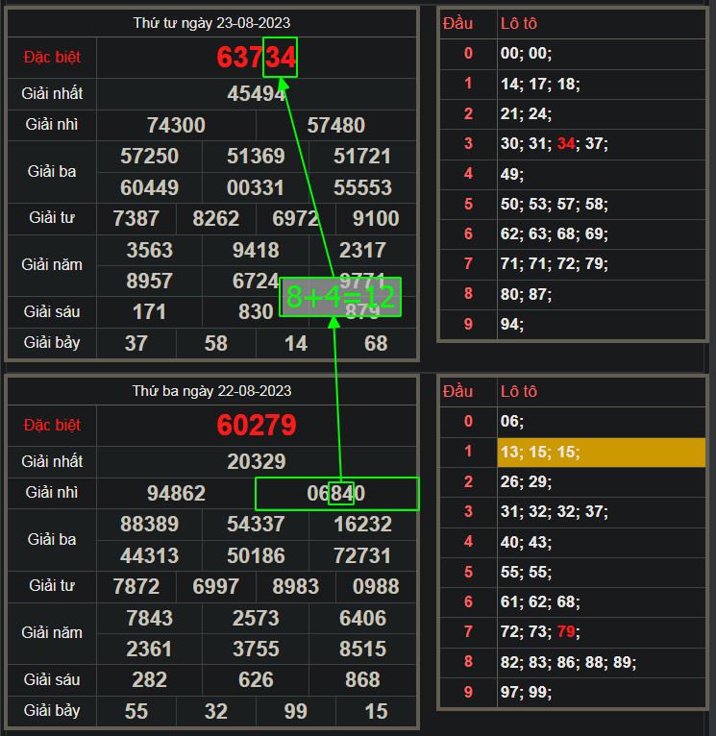Image resolution: width=716 pixels, height=736 pixels.
Task: Click the Giải sáu number 626
Action: [x=256, y=680]
